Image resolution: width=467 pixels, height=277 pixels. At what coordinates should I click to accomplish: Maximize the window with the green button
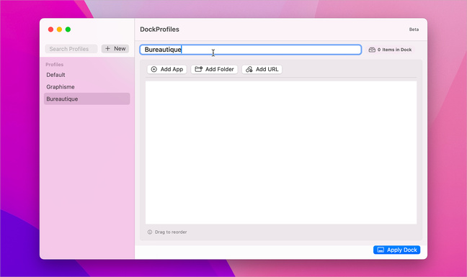pyautogui.click(x=68, y=29)
